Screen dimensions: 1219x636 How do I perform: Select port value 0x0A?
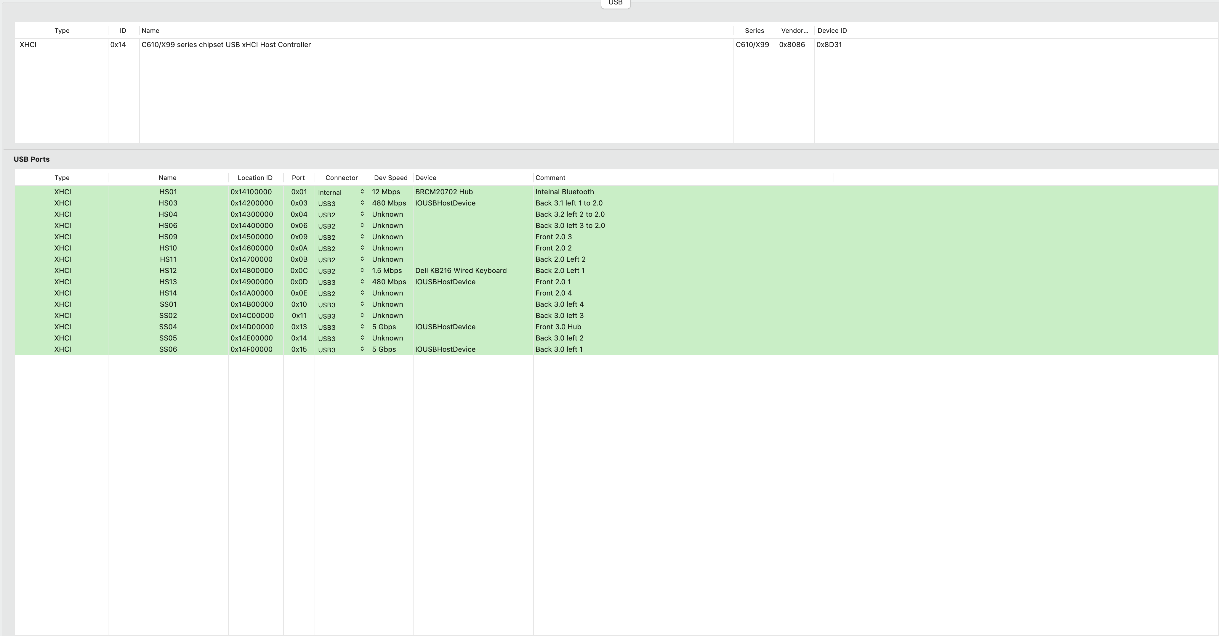pyautogui.click(x=299, y=248)
